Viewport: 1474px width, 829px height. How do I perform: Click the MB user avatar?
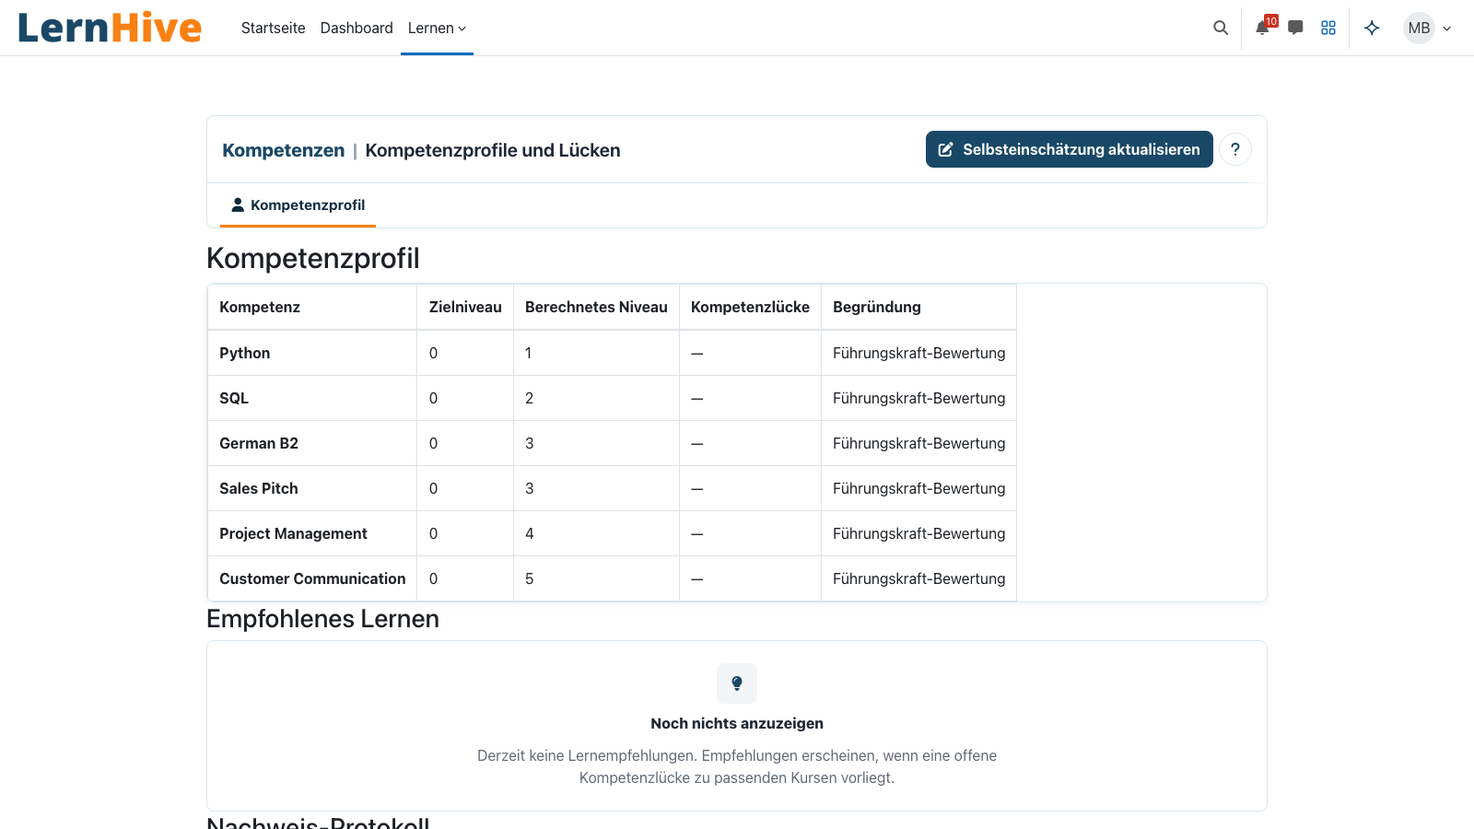coord(1420,28)
